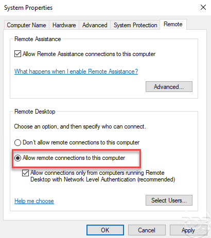
Task: Click the Remote Assistance group label
Action: pyautogui.click(x=38, y=39)
